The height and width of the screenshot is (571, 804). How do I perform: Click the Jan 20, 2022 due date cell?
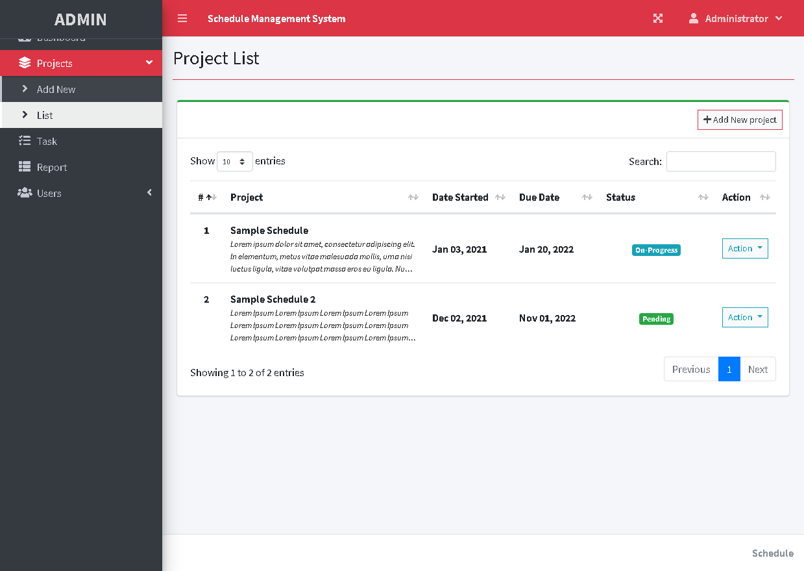point(546,249)
